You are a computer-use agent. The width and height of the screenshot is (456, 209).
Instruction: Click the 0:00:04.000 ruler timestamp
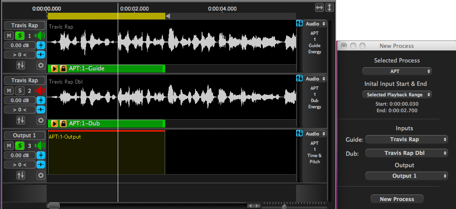tap(222, 9)
